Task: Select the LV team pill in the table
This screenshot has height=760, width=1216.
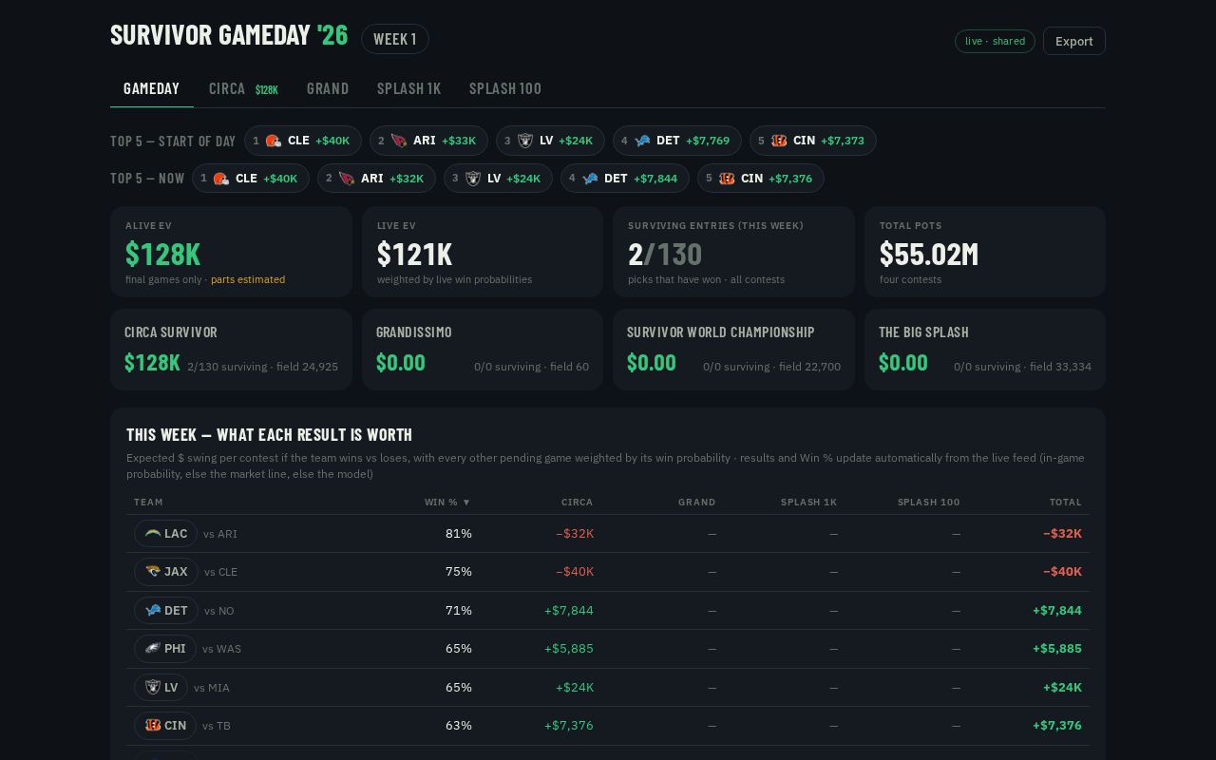Action: 161,687
